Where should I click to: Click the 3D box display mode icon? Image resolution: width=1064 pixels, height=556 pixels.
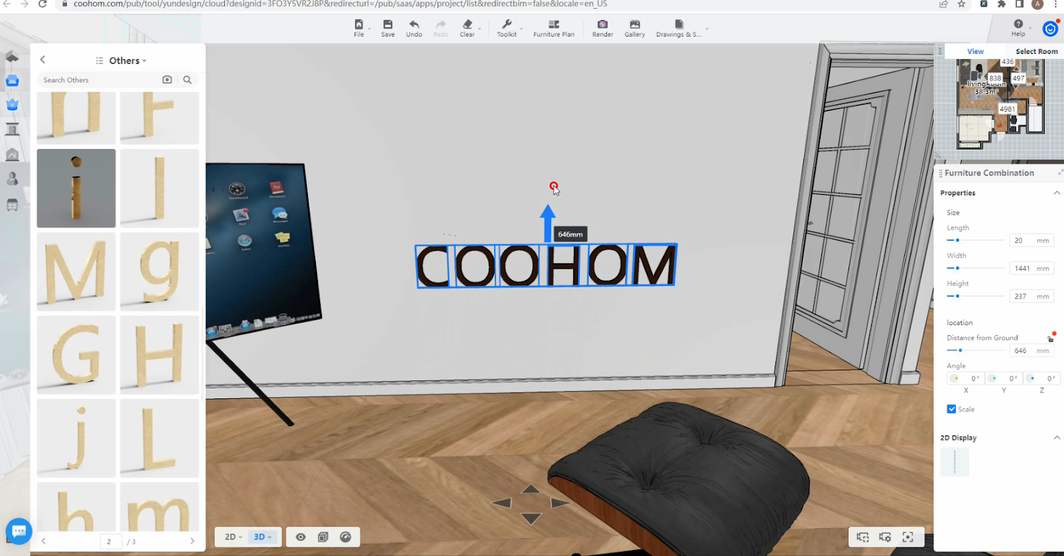[x=323, y=537]
